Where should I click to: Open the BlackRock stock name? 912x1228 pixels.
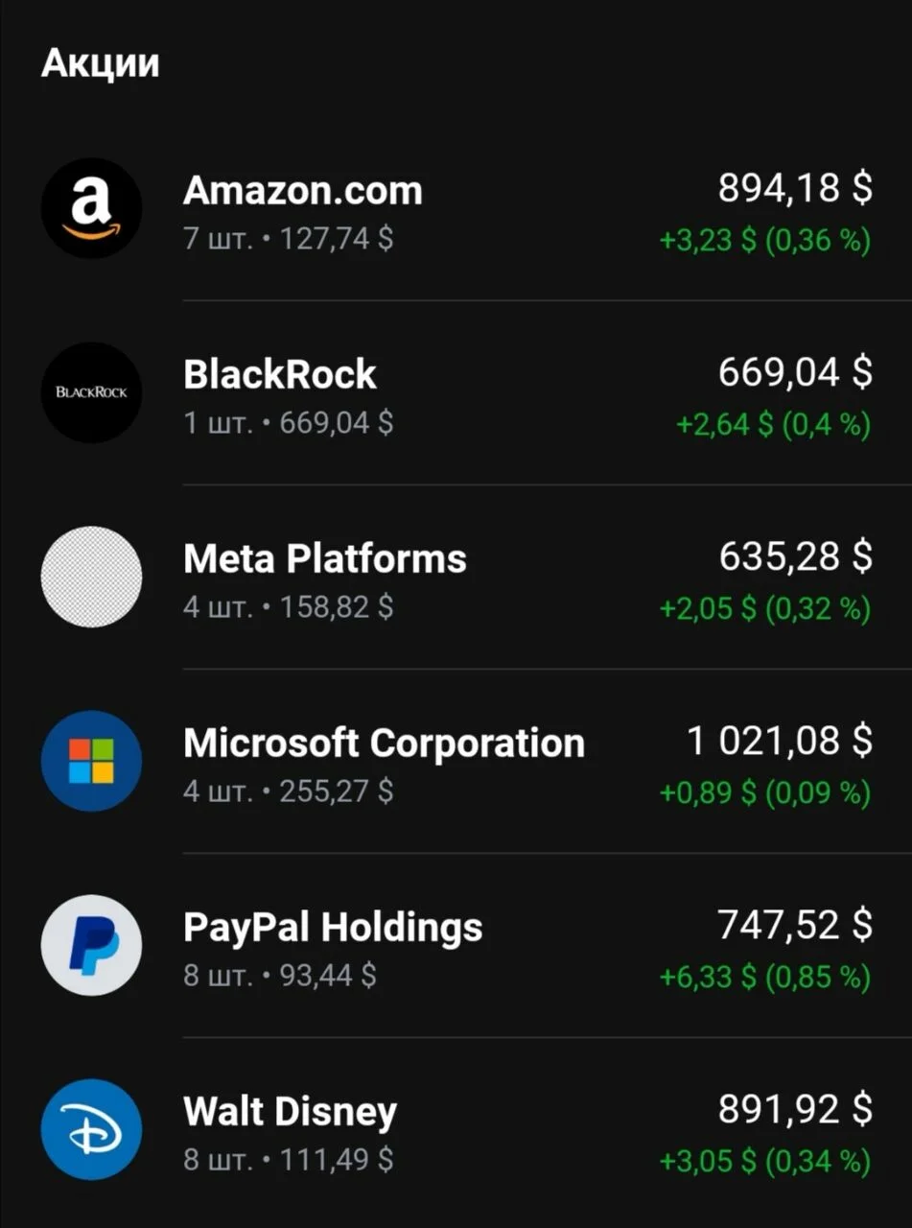(280, 374)
